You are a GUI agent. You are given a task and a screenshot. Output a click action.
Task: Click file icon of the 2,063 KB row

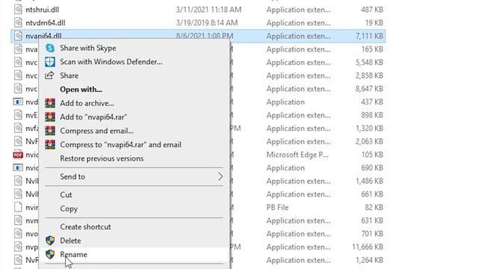(18, 141)
